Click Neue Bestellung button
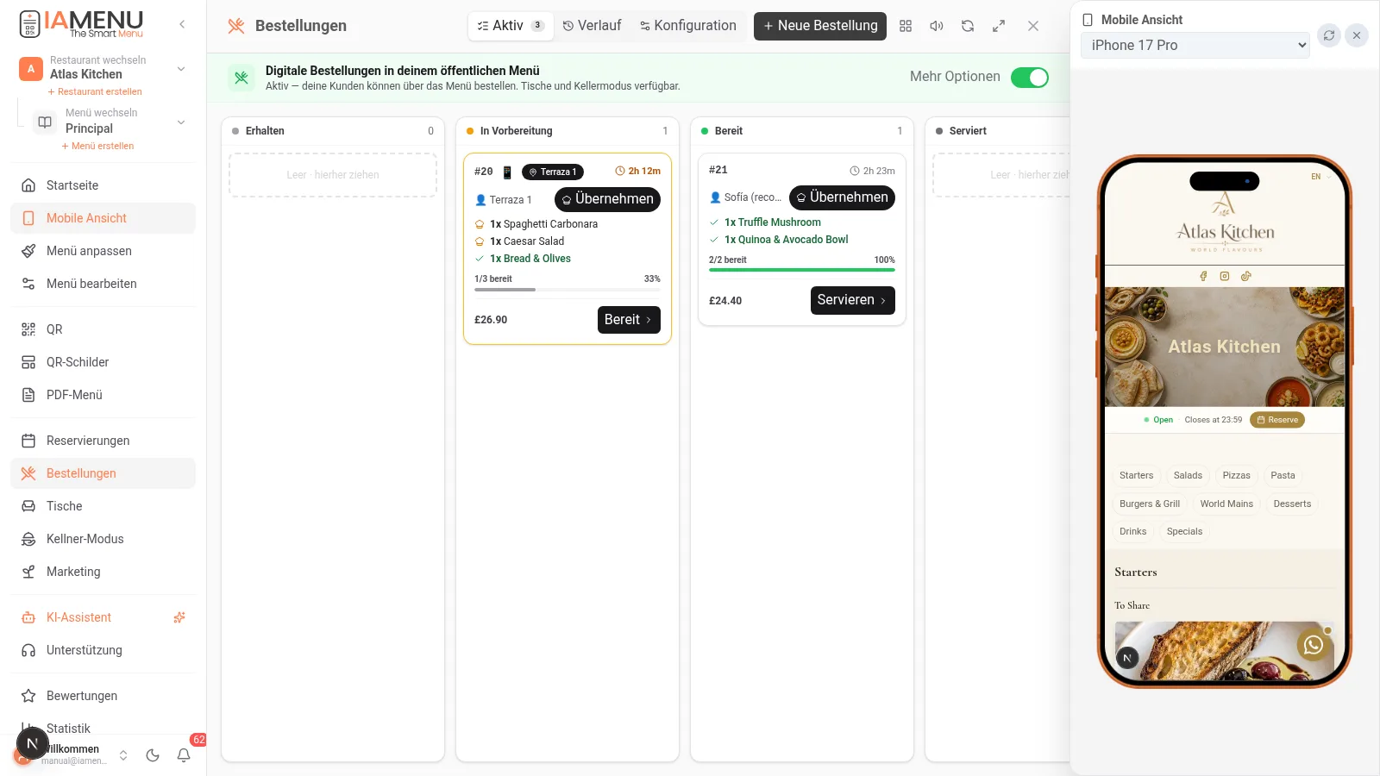The image size is (1380, 776). (x=820, y=26)
